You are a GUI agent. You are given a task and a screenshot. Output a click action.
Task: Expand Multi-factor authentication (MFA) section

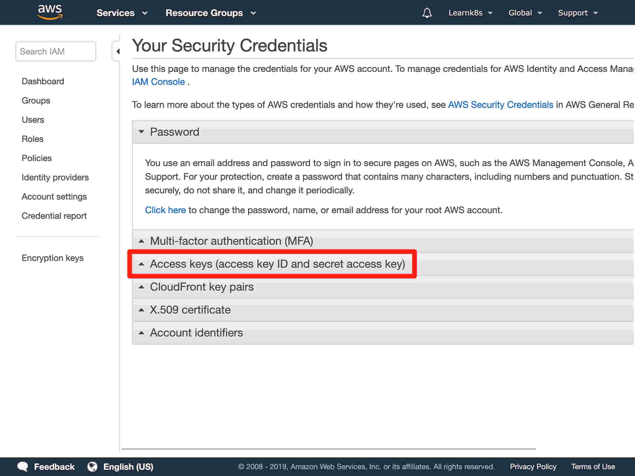coord(383,241)
